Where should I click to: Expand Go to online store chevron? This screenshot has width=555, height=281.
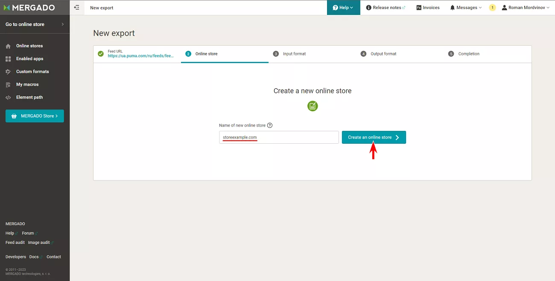point(63,24)
